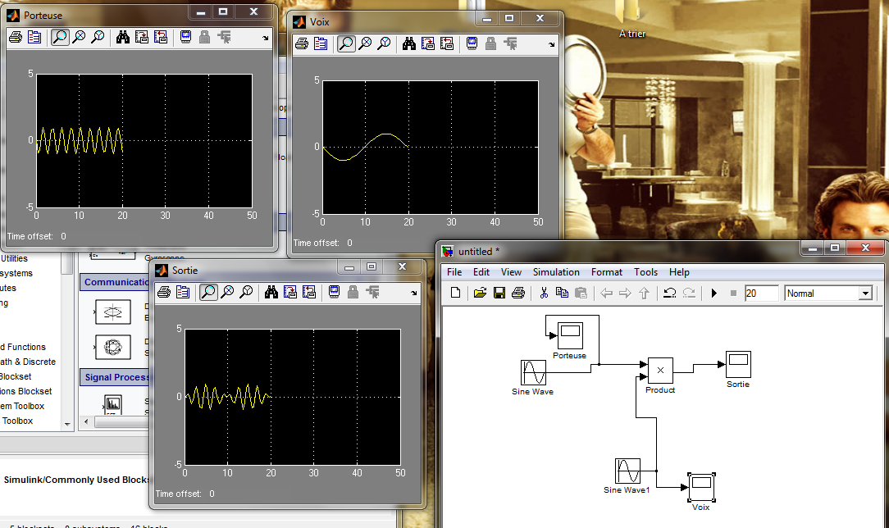This screenshot has width=889, height=528.
Task: Click the simulation stop time field
Action: 760,293
